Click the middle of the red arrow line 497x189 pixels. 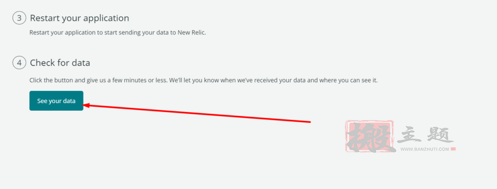[x=197, y=114]
